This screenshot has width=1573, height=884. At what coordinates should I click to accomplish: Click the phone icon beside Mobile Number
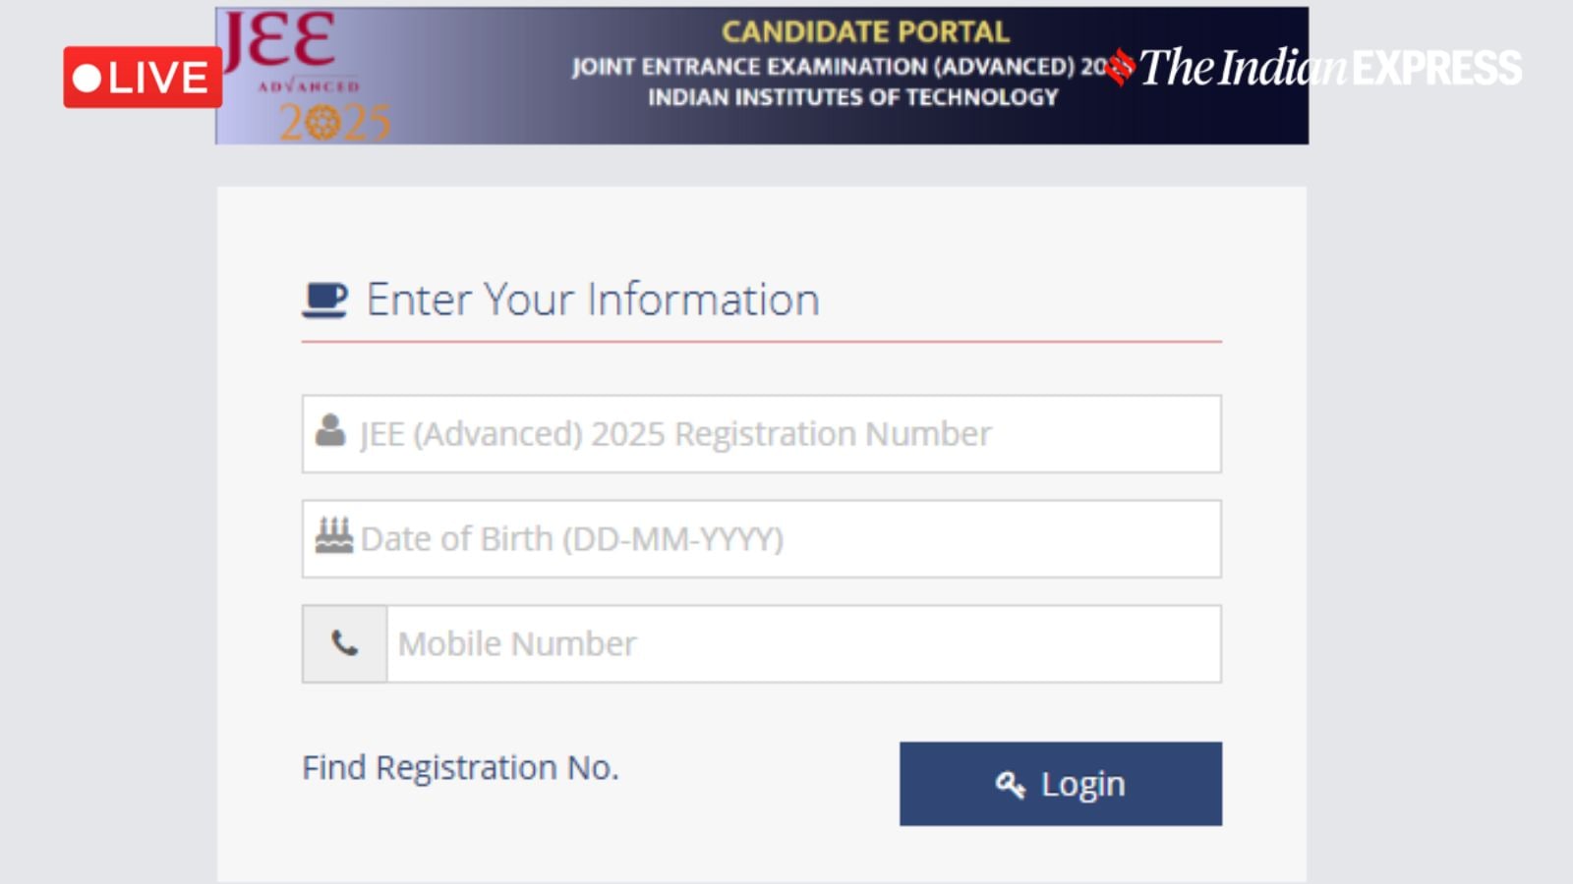point(344,644)
